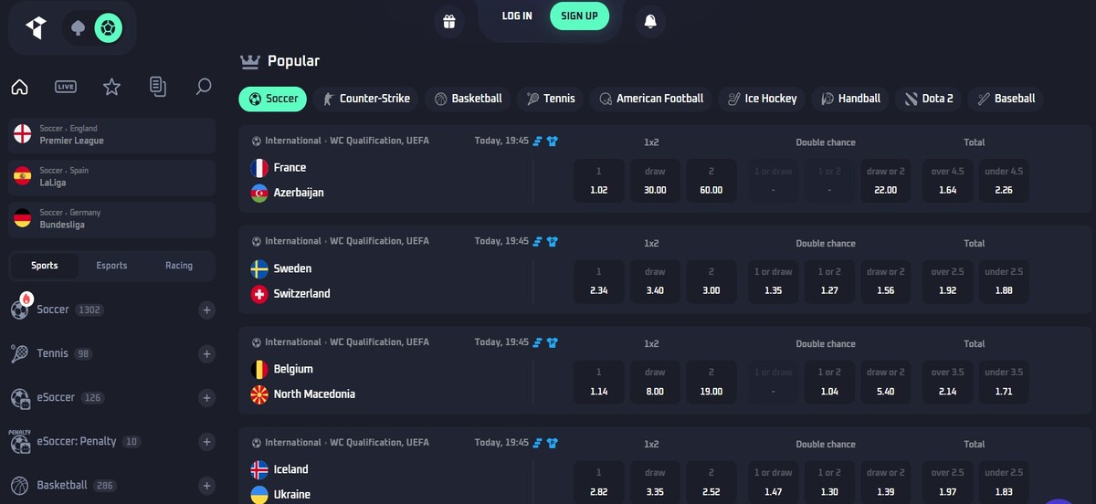Screen dimensions: 1096x504
Task: Click the LOG IN button
Action: point(517,16)
